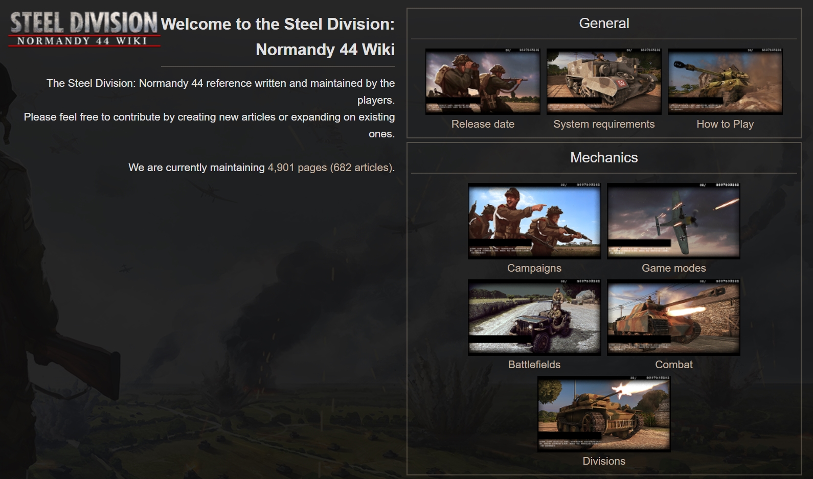Follow the Battlefields text link
Viewport: 813px width, 479px height.
click(534, 365)
